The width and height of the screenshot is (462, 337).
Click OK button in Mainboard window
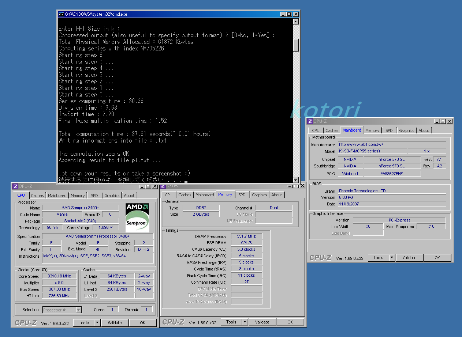point(437,258)
